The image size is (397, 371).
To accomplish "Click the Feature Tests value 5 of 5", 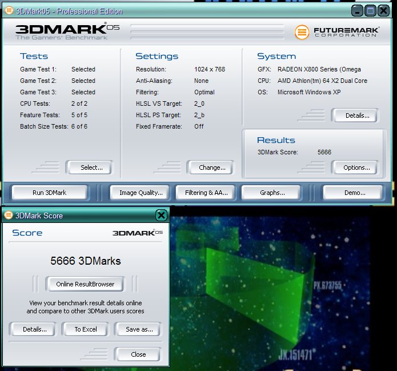I will pos(79,115).
